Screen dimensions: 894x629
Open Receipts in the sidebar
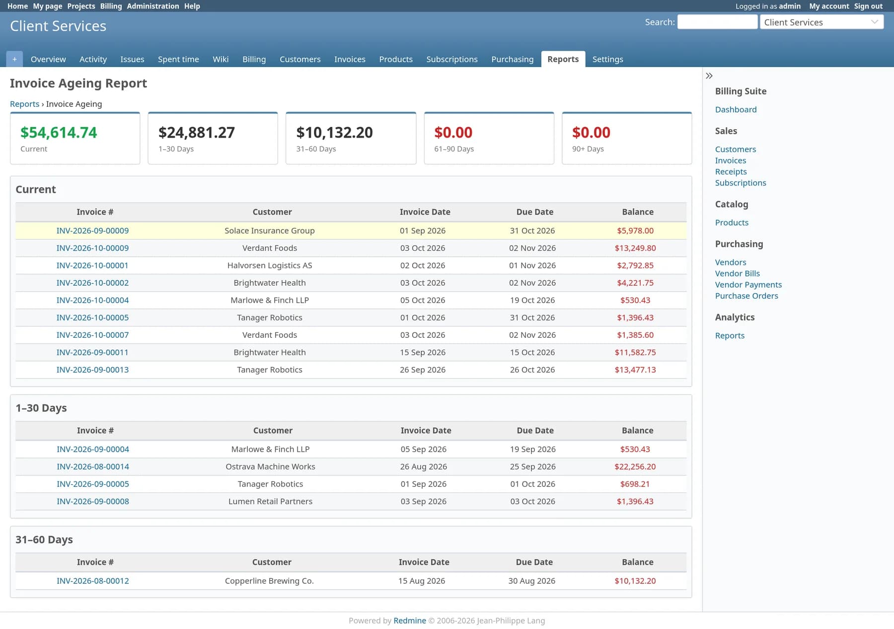731,171
